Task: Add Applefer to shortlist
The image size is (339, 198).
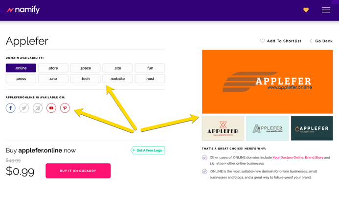Action: (281, 41)
